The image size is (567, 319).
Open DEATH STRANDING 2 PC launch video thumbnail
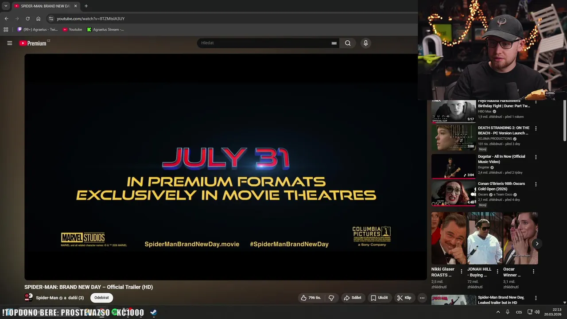(x=454, y=138)
